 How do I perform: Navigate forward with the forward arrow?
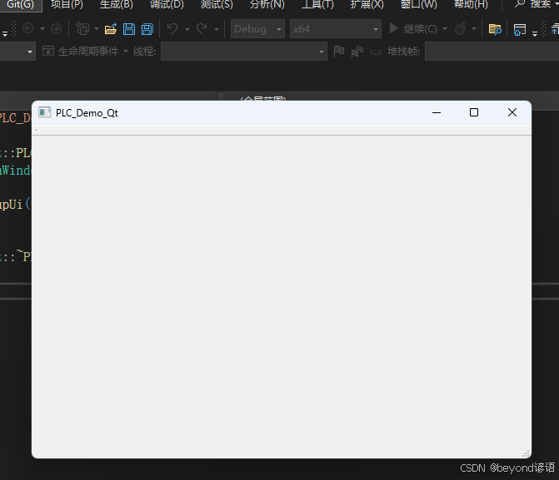click(x=56, y=28)
